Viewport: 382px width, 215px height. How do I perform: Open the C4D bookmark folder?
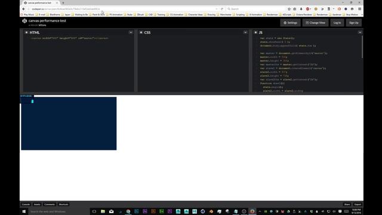click(149, 14)
